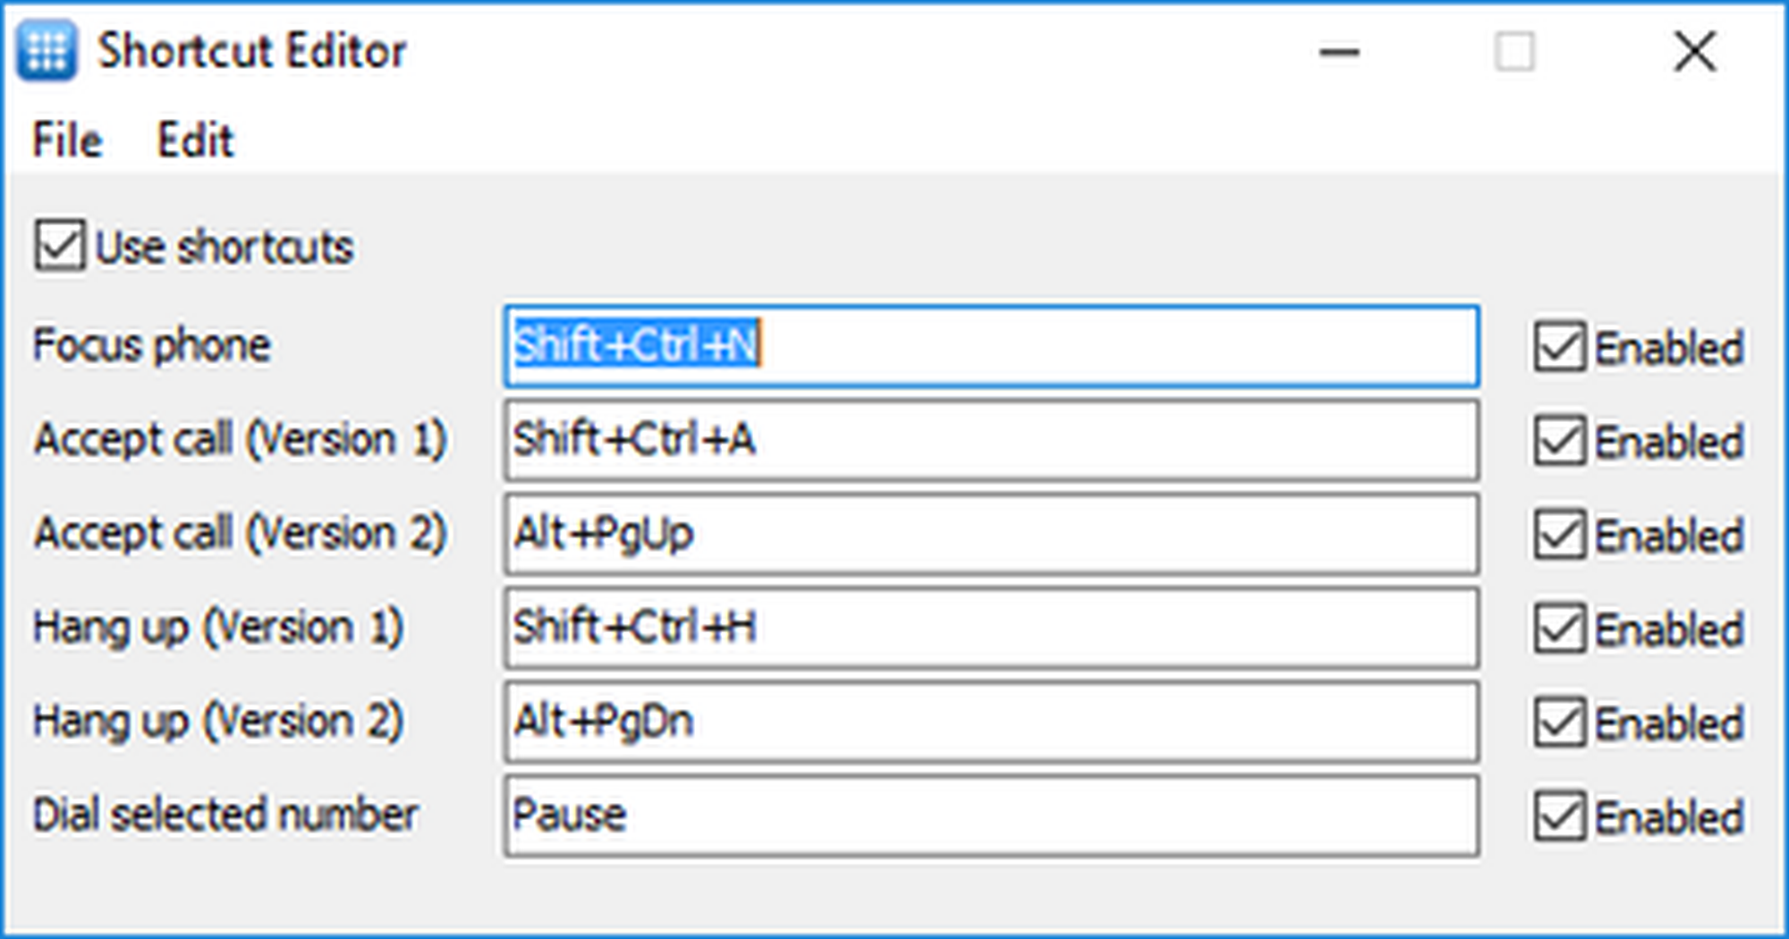Minimize the Shortcut Editor window
Viewport: 1789px width, 939px height.
[1339, 52]
